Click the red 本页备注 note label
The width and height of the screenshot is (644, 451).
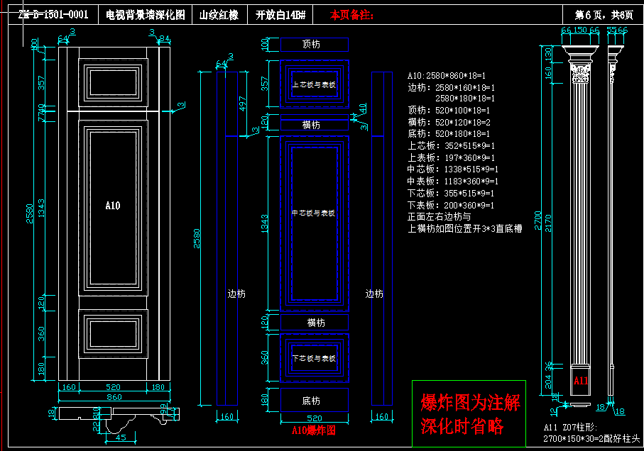(351, 15)
